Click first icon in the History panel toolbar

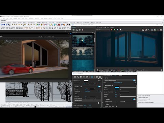73,30
